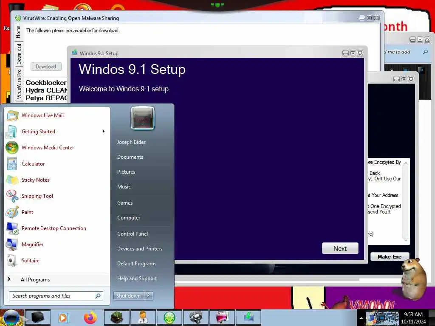Image resolution: width=435 pixels, height=326 pixels.
Task: Open Getting Started program icon
Action: point(11,132)
